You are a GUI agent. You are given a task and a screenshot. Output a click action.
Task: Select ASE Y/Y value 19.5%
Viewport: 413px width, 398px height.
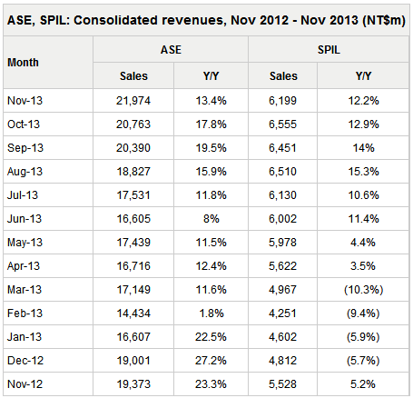tap(211, 147)
